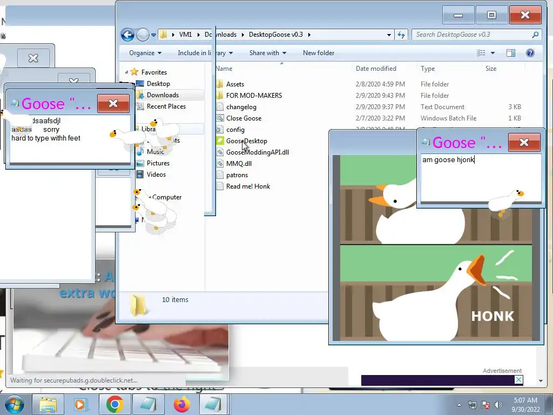Open Firefox from the taskbar
Screen dimensions: 553x415
pyautogui.click(x=181, y=404)
